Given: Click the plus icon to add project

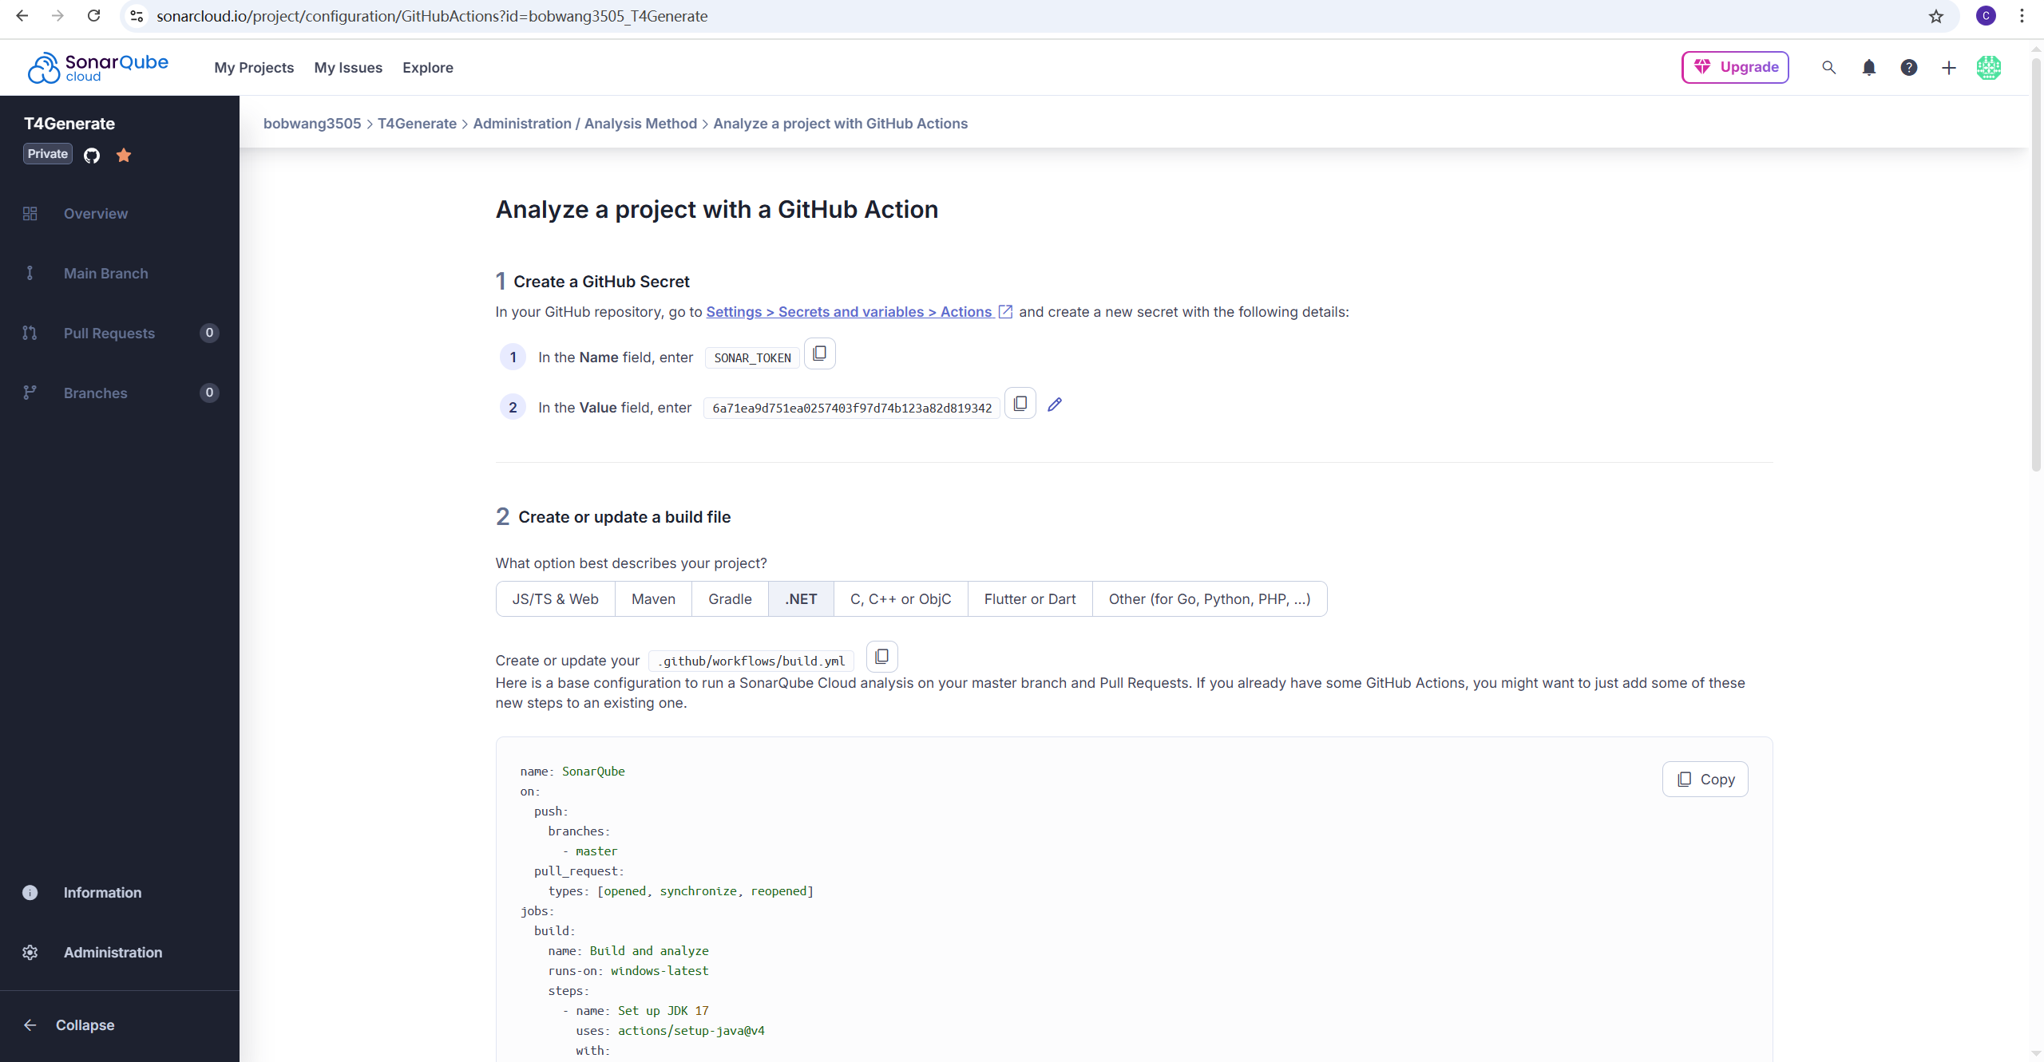Looking at the screenshot, I should [x=1948, y=68].
